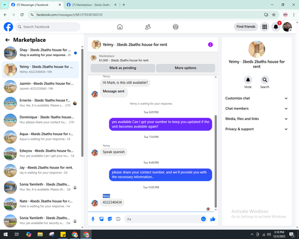Open the volume control in system tray

[x=269, y=234]
